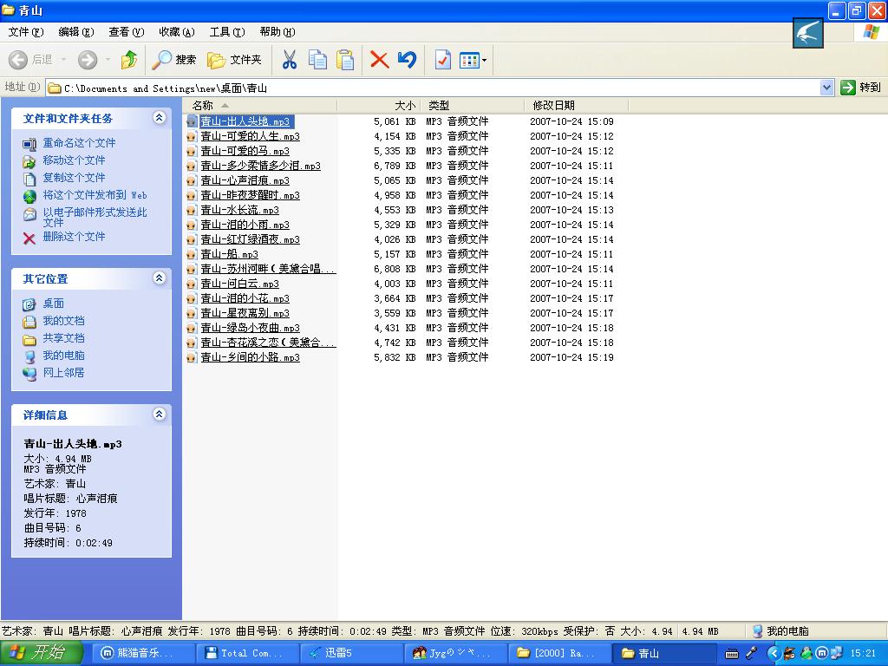
Task: Paste using the clipboard toolbar icon
Action: 345,60
